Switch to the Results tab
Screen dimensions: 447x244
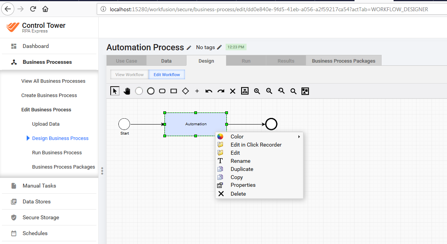pos(286,61)
